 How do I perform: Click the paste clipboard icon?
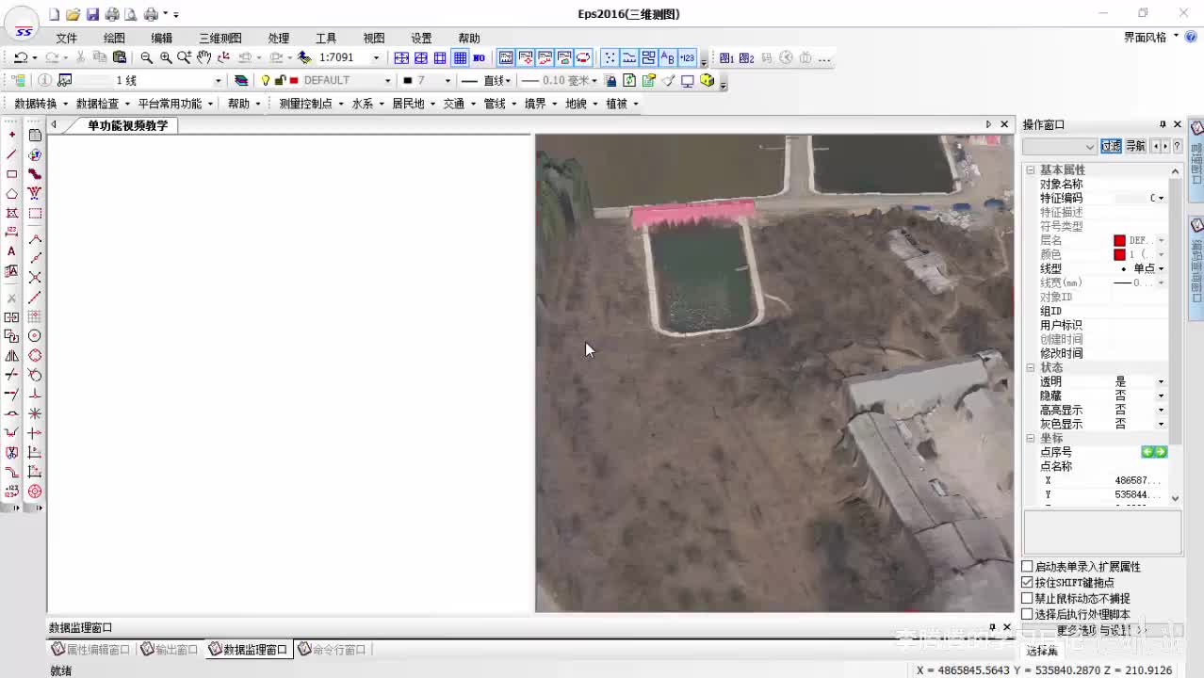[120, 57]
